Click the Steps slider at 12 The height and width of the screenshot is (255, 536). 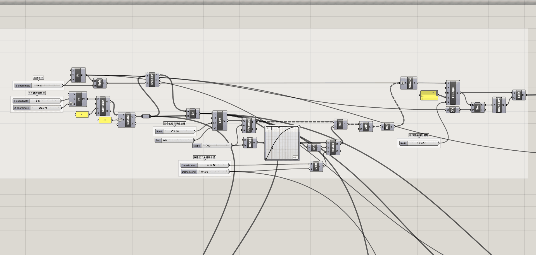pos(212,145)
